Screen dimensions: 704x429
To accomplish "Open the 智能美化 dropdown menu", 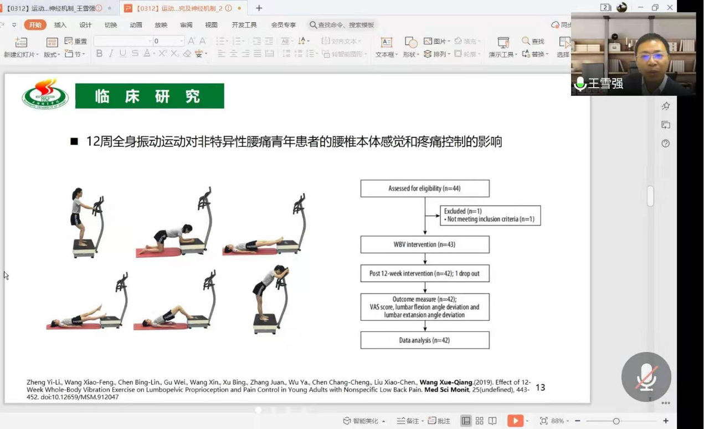I will click(384, 421).
